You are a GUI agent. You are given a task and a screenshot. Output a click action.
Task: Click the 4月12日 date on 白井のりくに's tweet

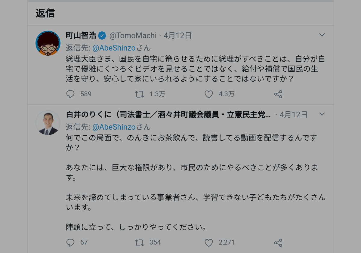pyautogui.click(x=294, y=115)
